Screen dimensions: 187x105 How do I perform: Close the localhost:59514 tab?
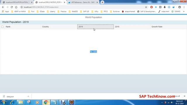pyautogui.click(x=32, y=2)
